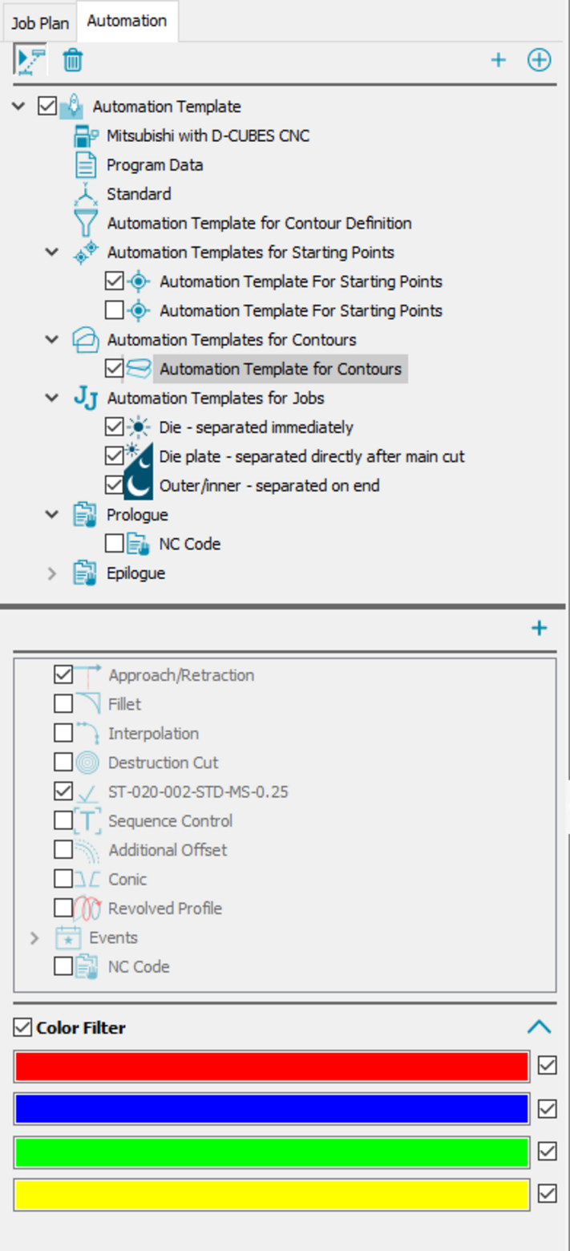Uncheck the Approach/Retraction checkbox
This screenshot has width=570, height=1251.
[x=63, y=674]
